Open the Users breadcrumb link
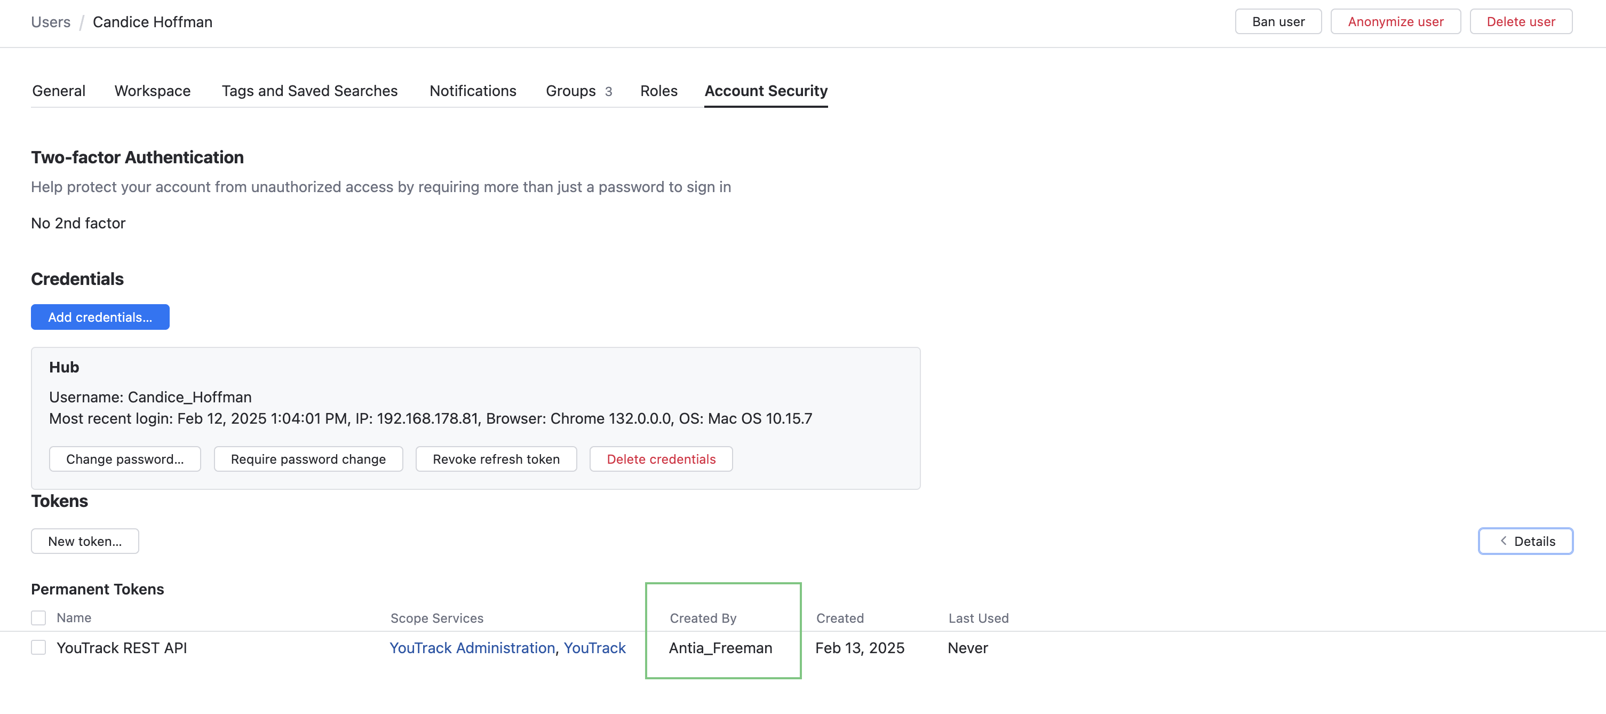 pyautogui.click(x=50, y=21)
